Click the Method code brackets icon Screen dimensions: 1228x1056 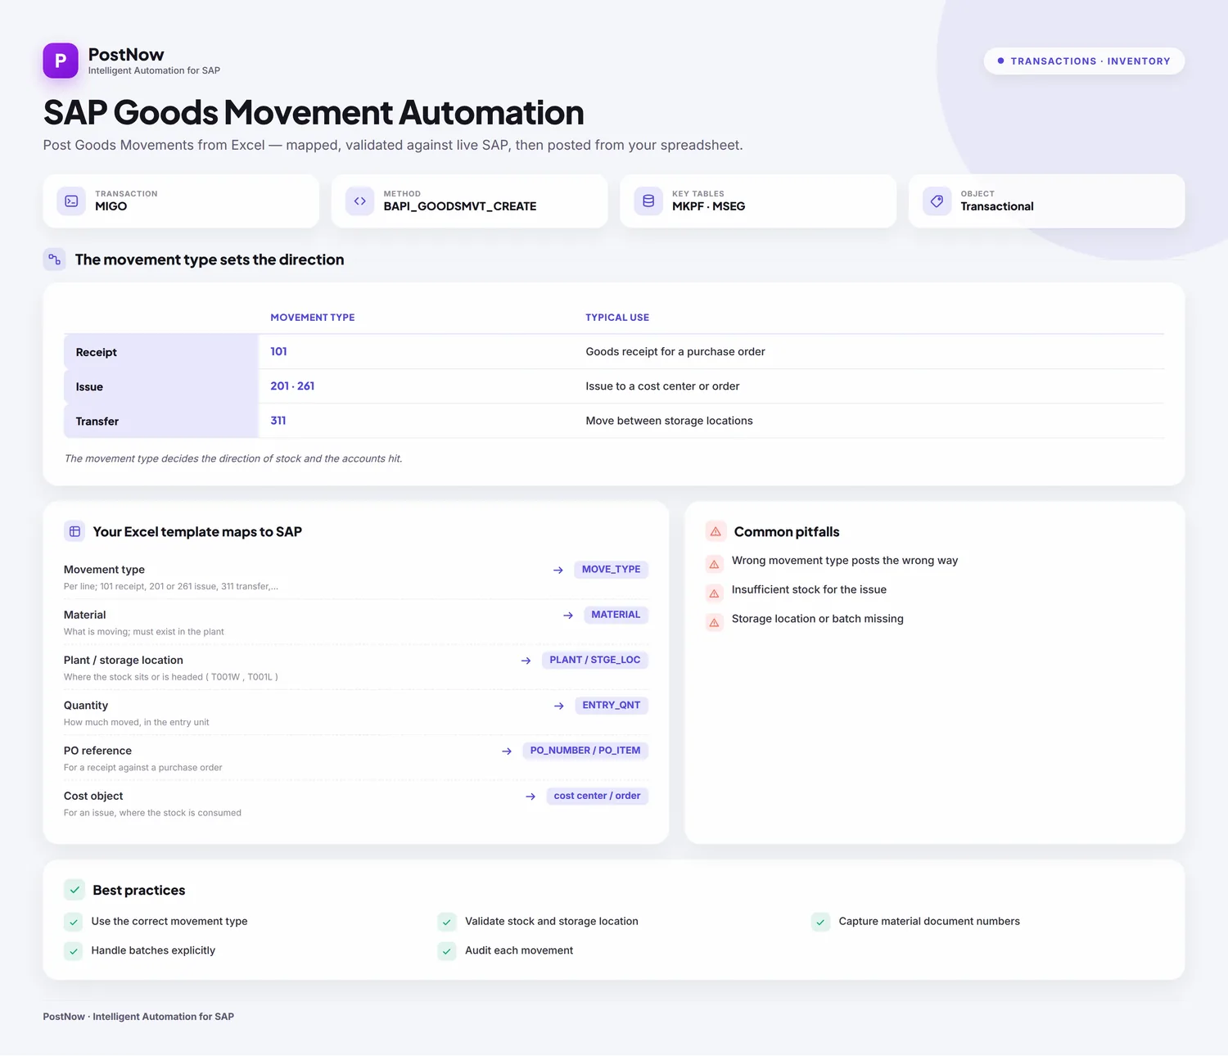click(x=359, y=201)
